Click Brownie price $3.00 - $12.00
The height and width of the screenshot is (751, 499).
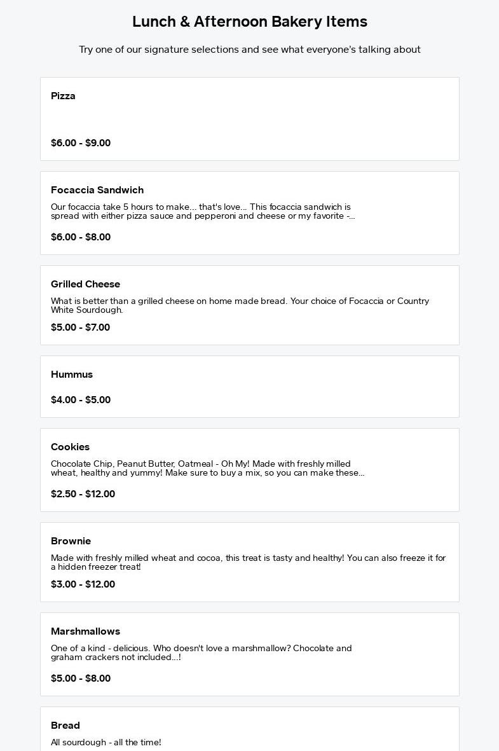click(83, 584)
